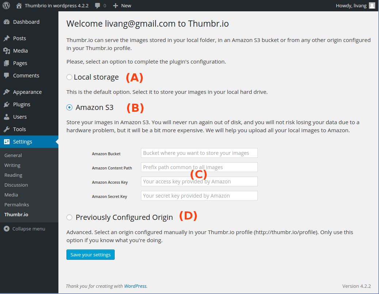
Task: Open the New content menu
Action: (122, 5)
